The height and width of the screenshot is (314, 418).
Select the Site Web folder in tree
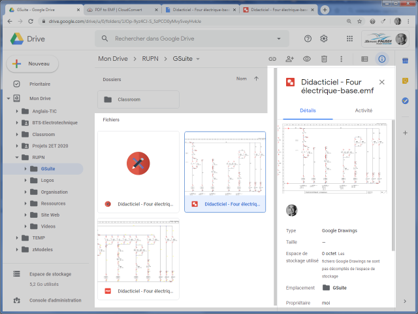pos(50,215)
